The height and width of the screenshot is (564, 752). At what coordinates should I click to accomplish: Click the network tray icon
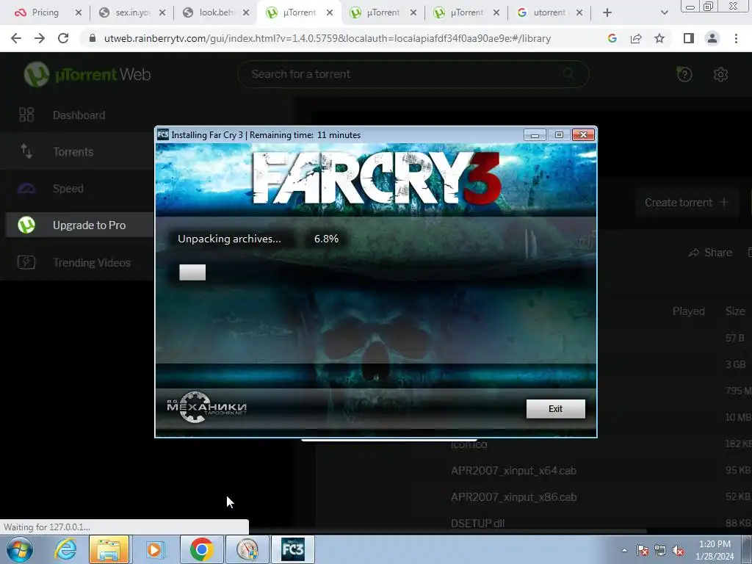[660, 550]
